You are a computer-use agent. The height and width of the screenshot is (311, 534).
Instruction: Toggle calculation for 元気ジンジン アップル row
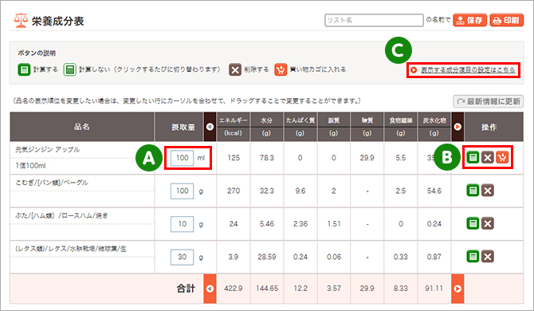coord(473,157)
